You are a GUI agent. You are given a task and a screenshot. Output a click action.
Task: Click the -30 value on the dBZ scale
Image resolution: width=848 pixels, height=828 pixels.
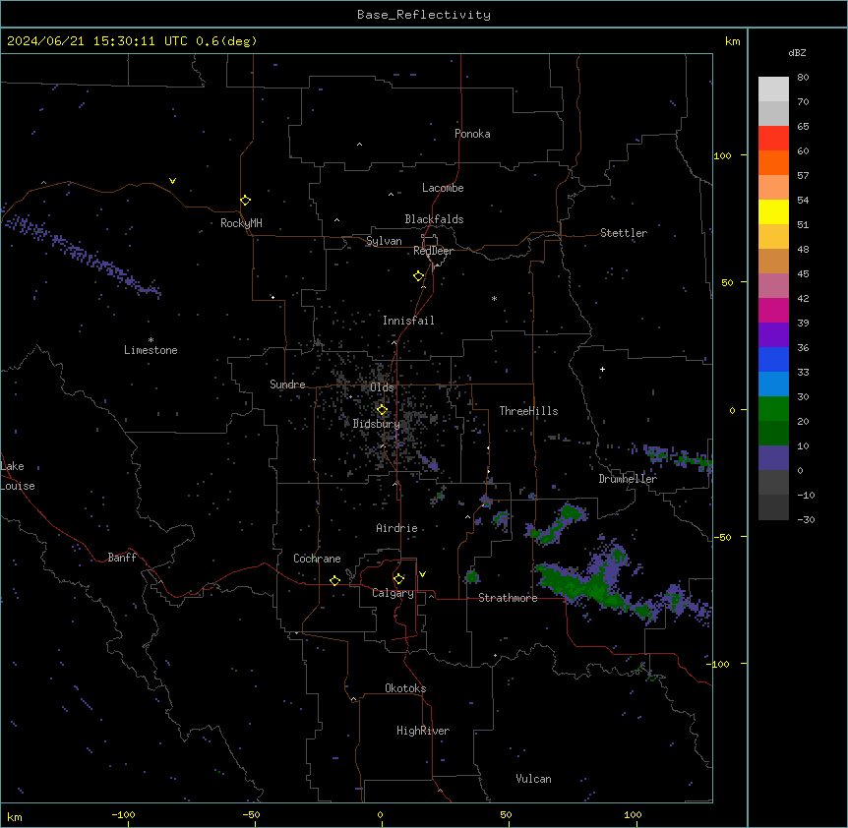(x=806, y=520)
